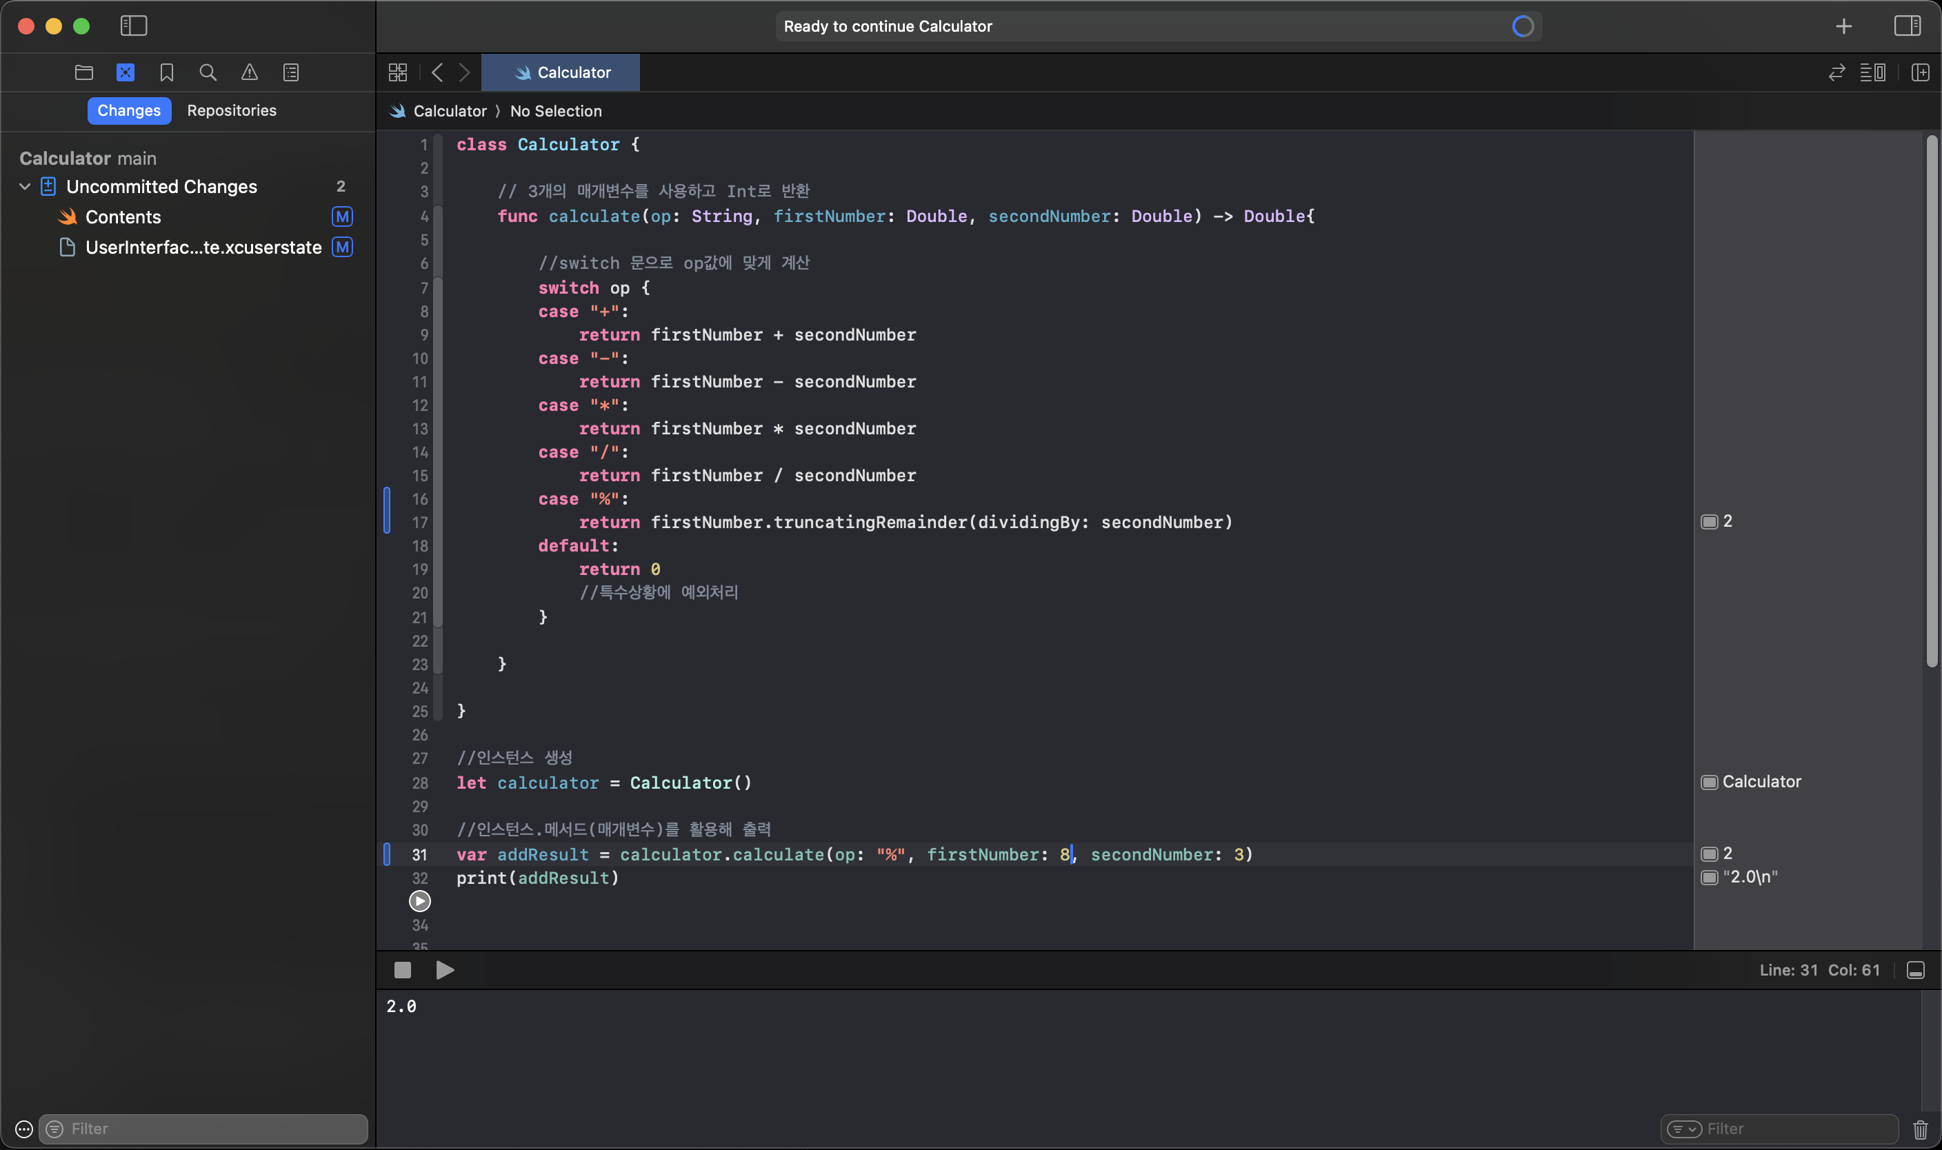Stop the playground execution
This screenshot has width=1942, height=1150.
point(403,970)
